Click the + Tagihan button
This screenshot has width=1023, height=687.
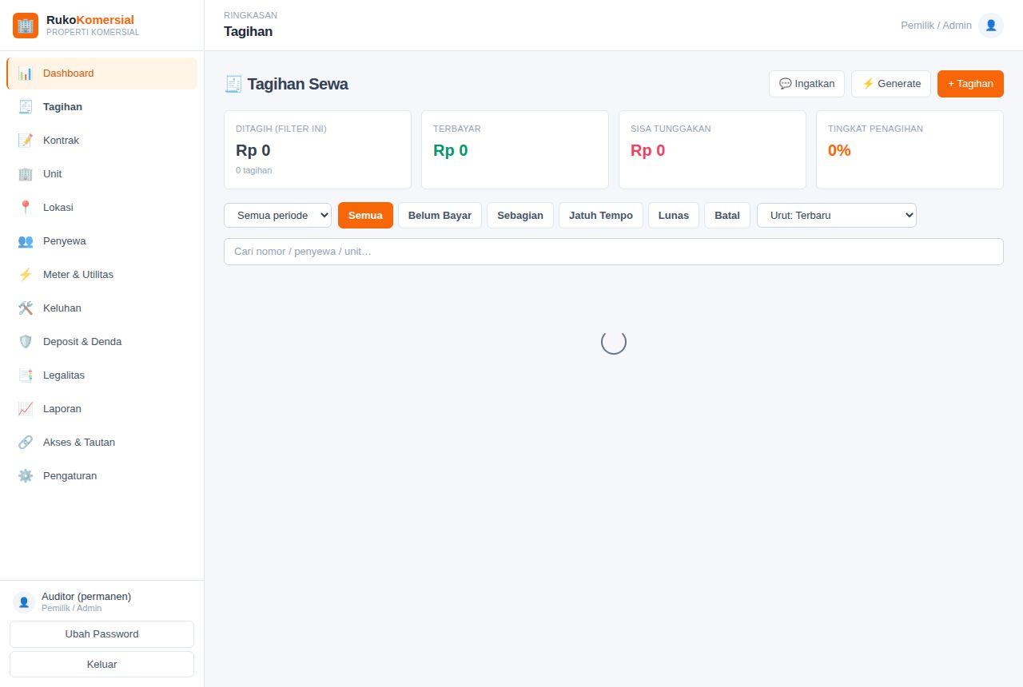(x=970, y=84)
